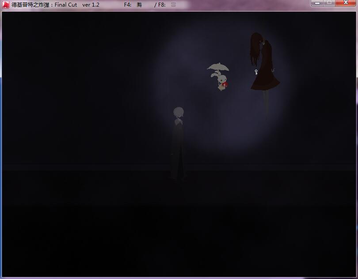Maximize the game window
The width and height of the screenshot is (358, 279).
click(329, 3)
